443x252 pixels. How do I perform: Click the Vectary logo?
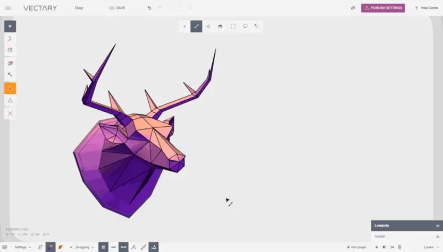40,8
